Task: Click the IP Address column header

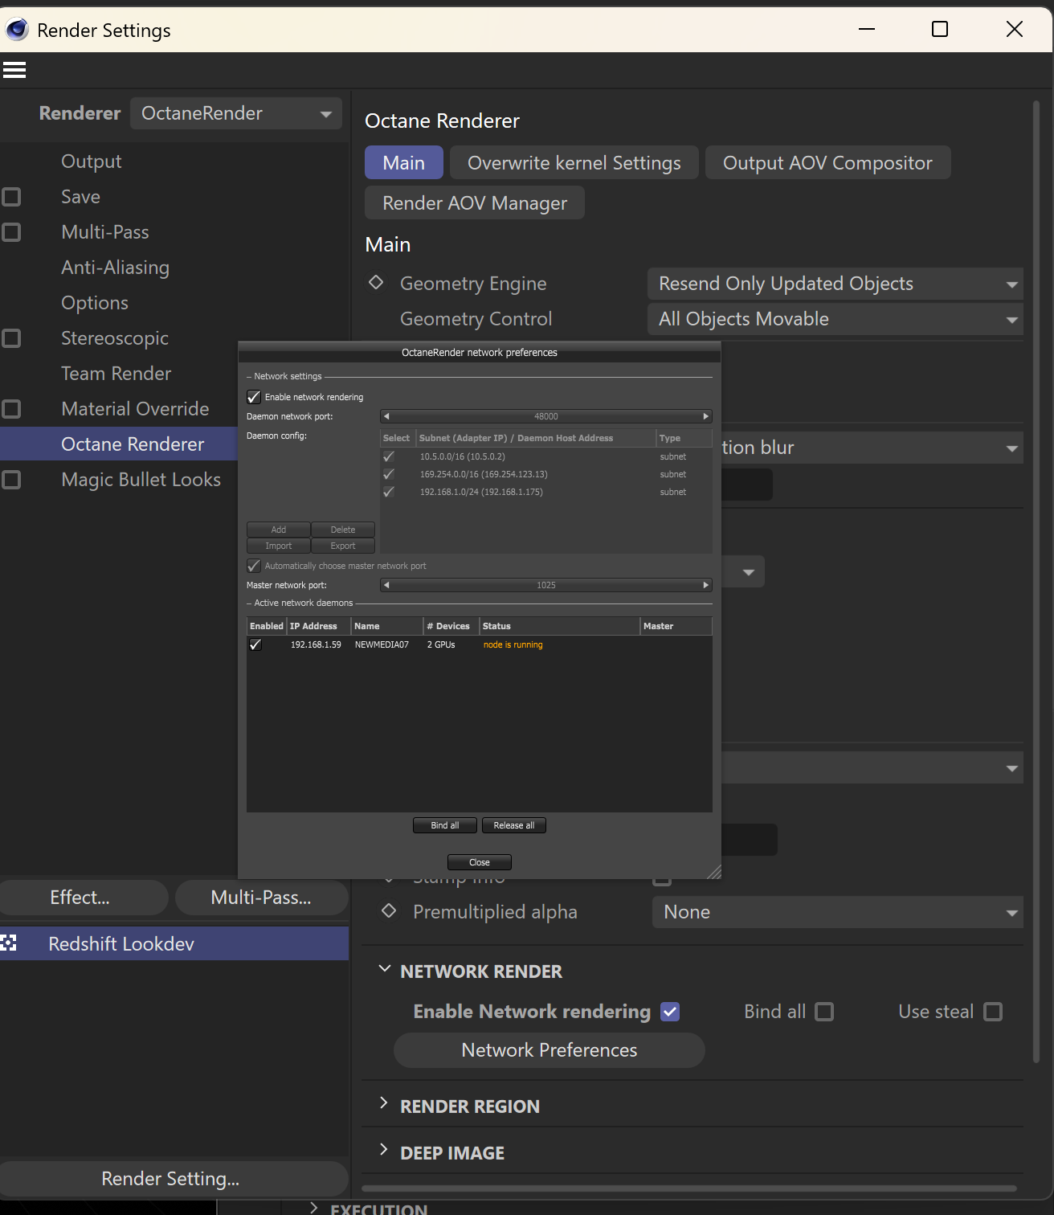Action: click(x=319, y=626)
